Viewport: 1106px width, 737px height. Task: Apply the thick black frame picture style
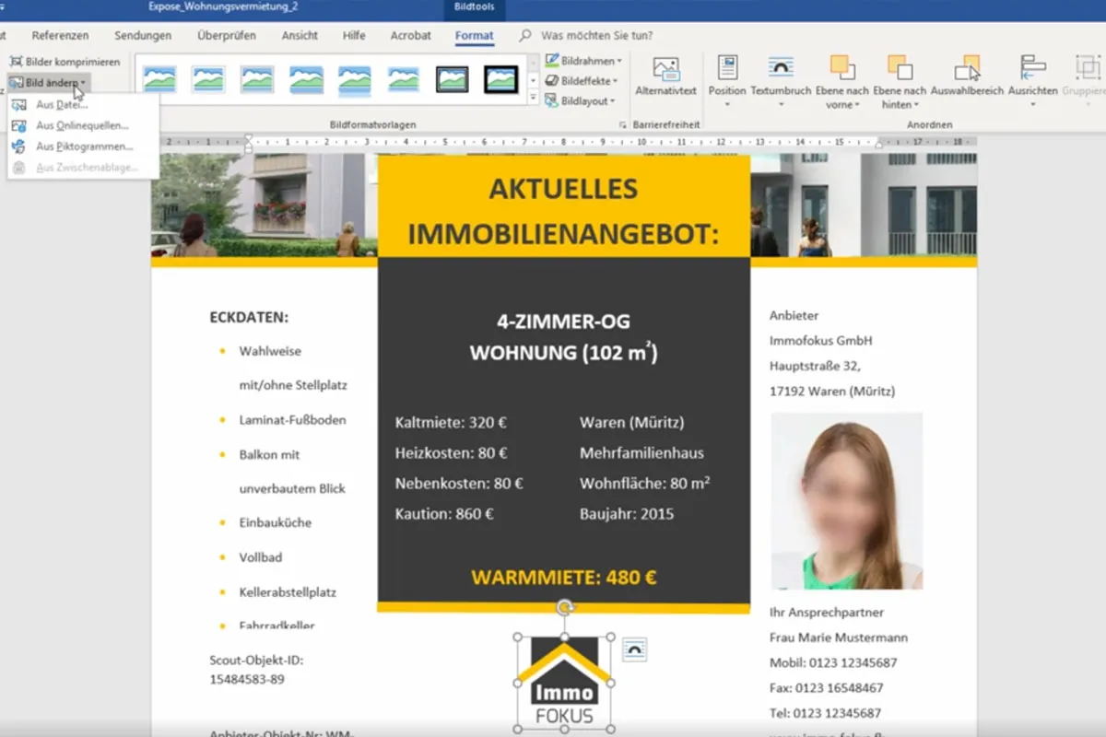coord(501,79)
